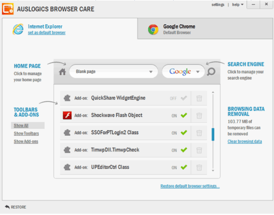Select Show Toolbars filter
Viewport: 274px width, 215px height.
26,134
